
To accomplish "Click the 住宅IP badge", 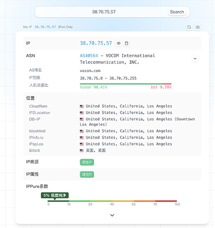I will [87, 175].
